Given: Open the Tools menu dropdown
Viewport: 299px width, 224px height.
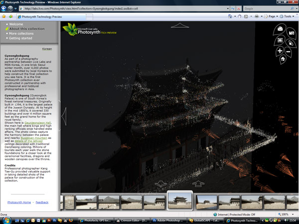Looking at the screenshot, I should tap(287, 16).
